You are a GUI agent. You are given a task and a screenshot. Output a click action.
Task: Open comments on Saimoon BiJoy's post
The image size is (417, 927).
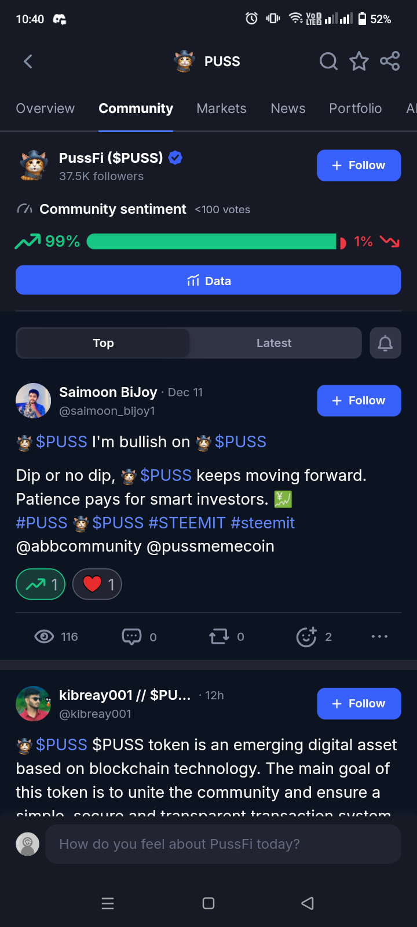(x=132, y=637)
